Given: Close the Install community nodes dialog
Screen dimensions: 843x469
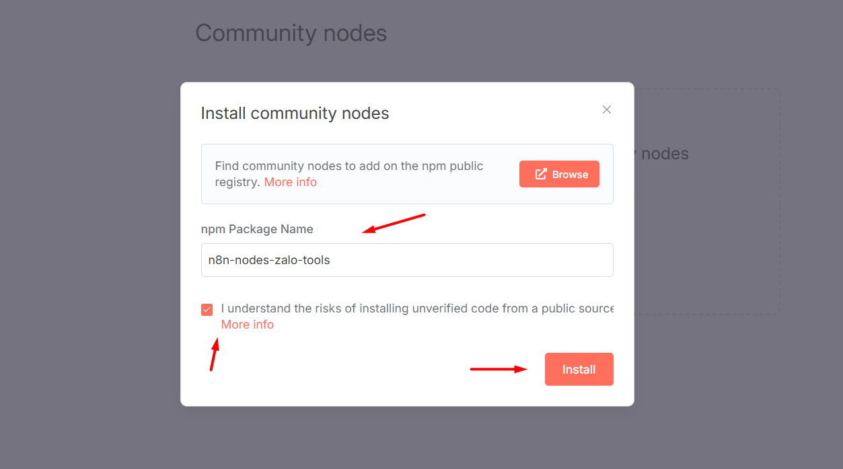Looking at the screenshot, I should point(607,110).
